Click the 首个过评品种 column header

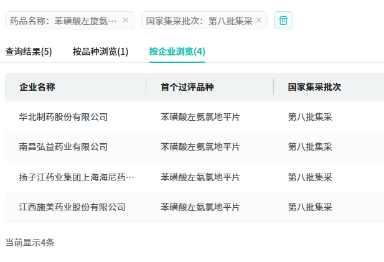(x=187, y=87)
